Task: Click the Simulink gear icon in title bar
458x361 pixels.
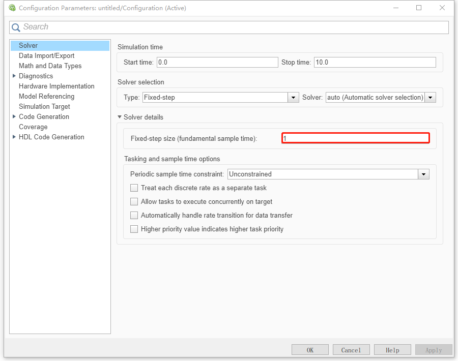Action: 12,8
